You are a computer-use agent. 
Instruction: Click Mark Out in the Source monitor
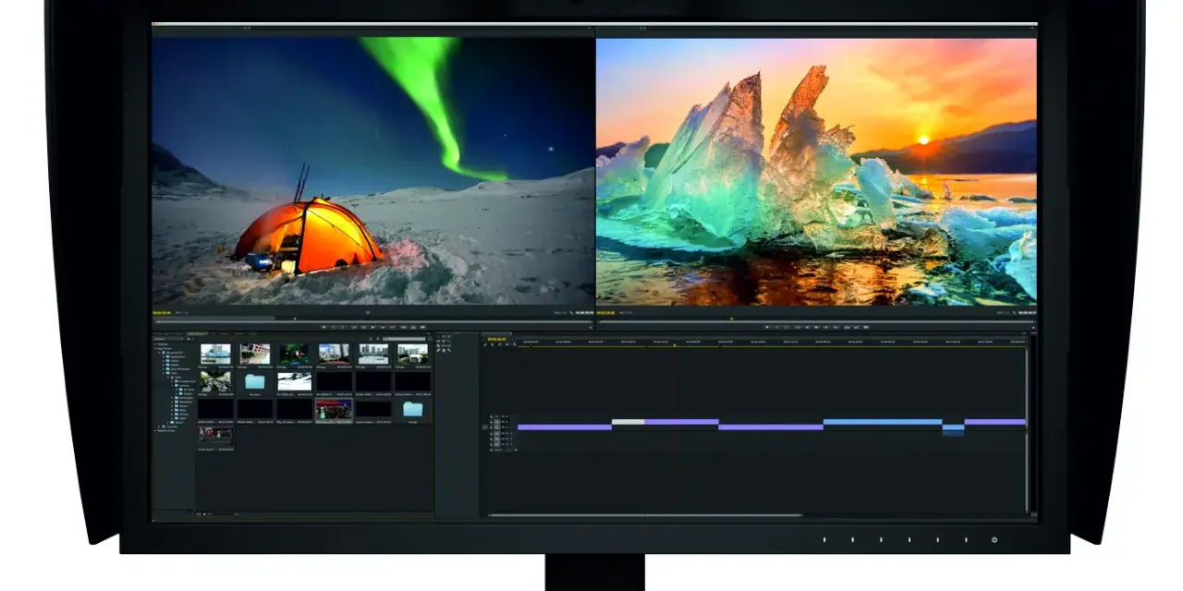(x=343, y=327)
